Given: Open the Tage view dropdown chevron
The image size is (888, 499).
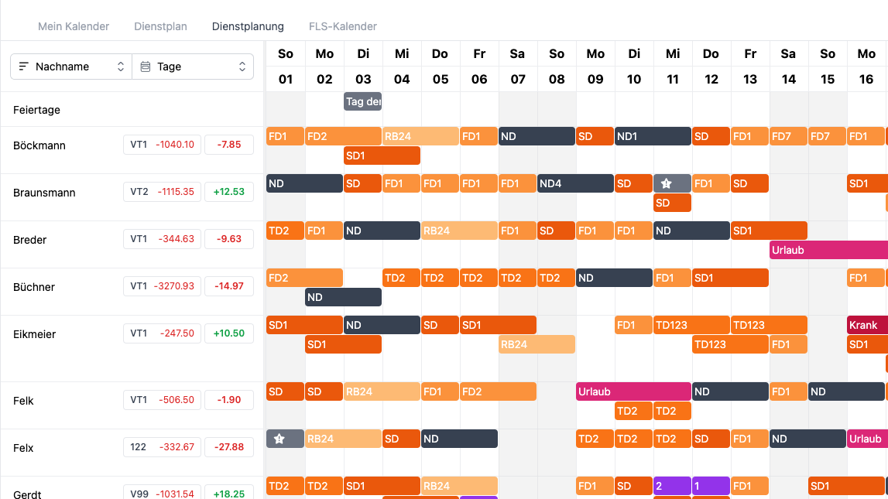Looking at the screenshot, I should 242,67.
